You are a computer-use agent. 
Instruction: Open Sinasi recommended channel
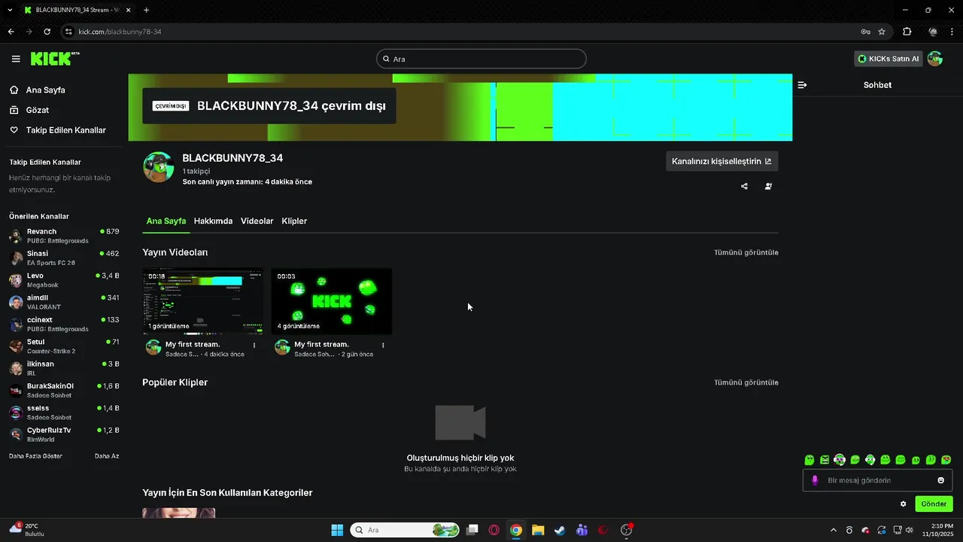coord(64,258)
